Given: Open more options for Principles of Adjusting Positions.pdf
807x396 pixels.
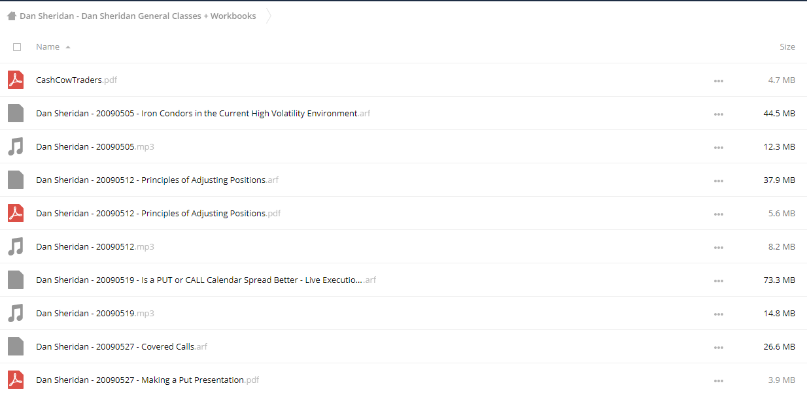Looking at the screenshot, I should pos(719,214).
